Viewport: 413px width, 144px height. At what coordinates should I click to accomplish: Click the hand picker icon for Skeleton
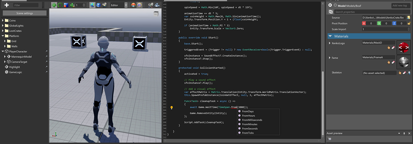click(x=400, y=73)
